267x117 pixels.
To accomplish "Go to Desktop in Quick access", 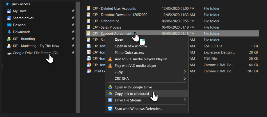I will [19, 25].
